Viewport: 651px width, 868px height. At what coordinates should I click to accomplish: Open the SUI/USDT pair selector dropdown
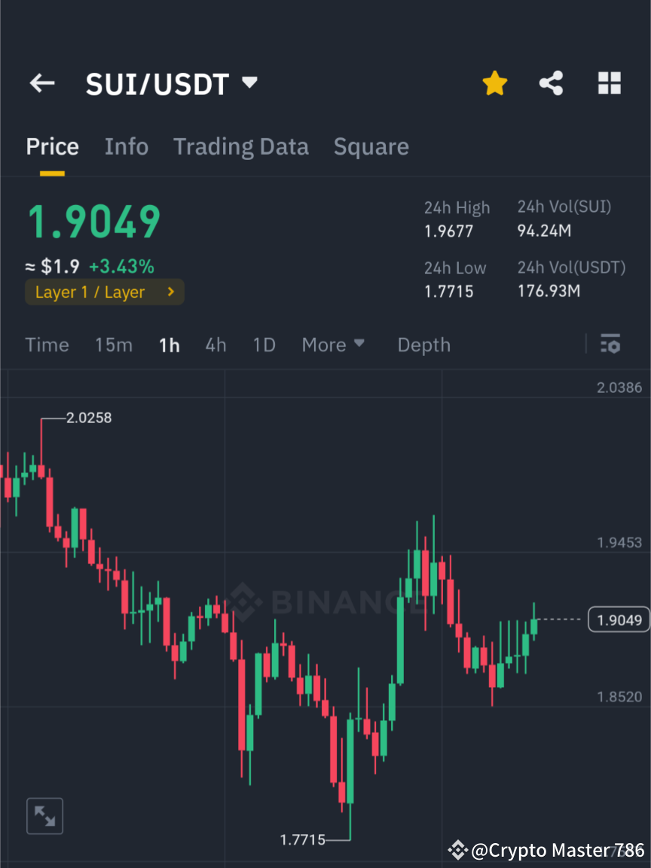(249, 83)
